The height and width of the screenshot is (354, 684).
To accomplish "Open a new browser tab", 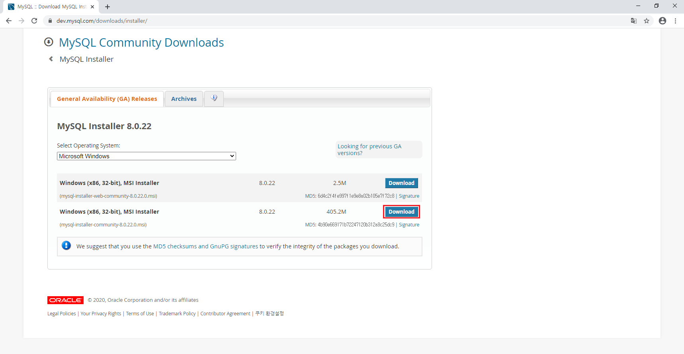I will tap(107, 7).
